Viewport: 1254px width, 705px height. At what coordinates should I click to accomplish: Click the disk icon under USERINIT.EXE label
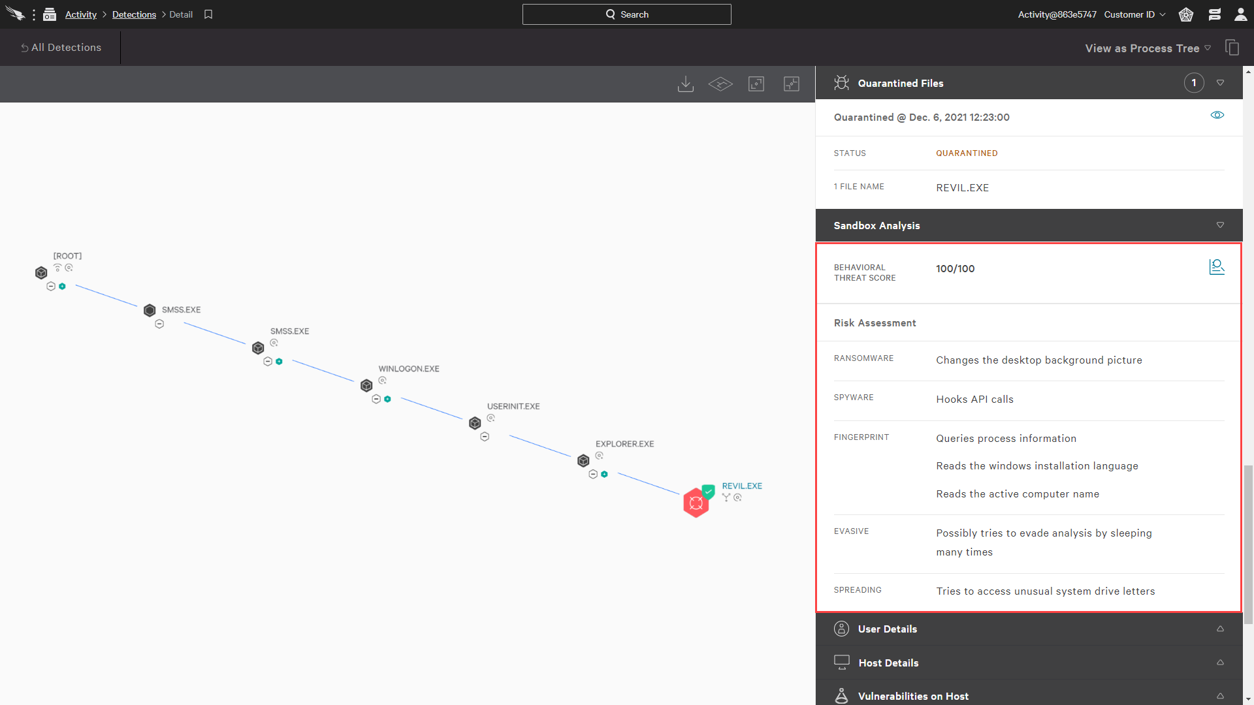coord(490,418)
